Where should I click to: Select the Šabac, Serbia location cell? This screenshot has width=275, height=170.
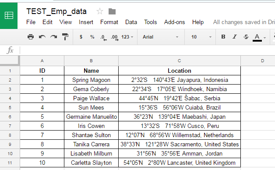[180, 98]
